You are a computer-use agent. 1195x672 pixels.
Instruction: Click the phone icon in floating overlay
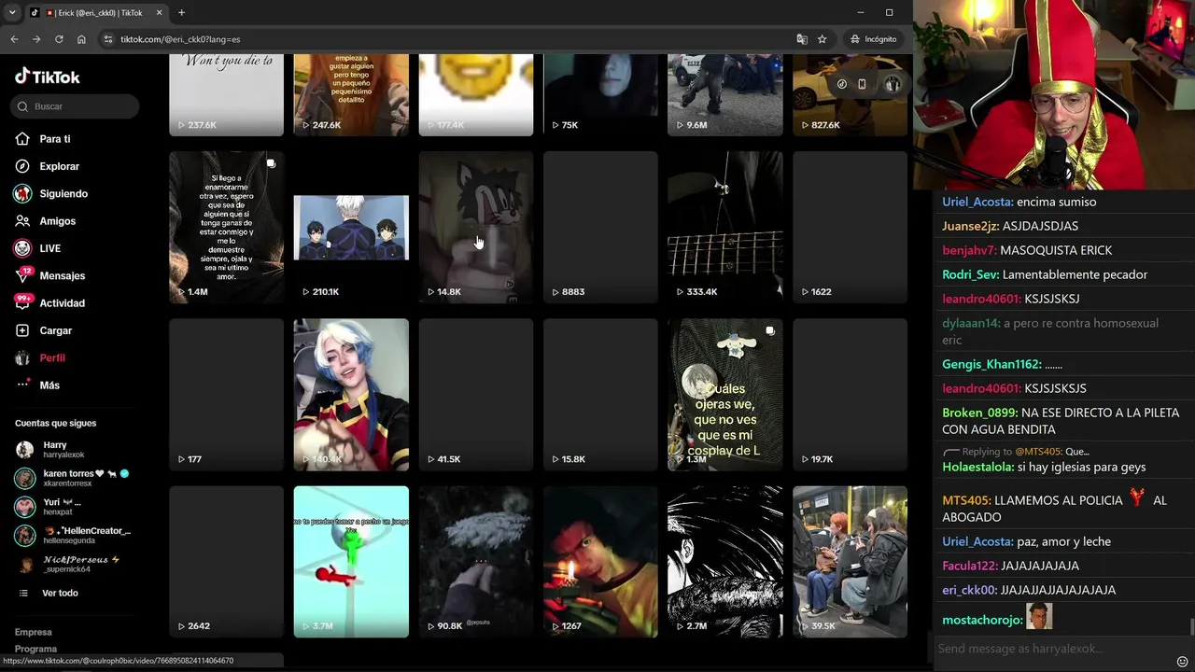click(x=862, y=84)
